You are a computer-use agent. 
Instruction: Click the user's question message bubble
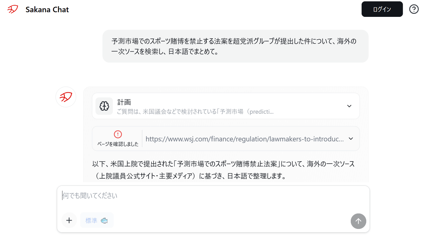(235, 46)
